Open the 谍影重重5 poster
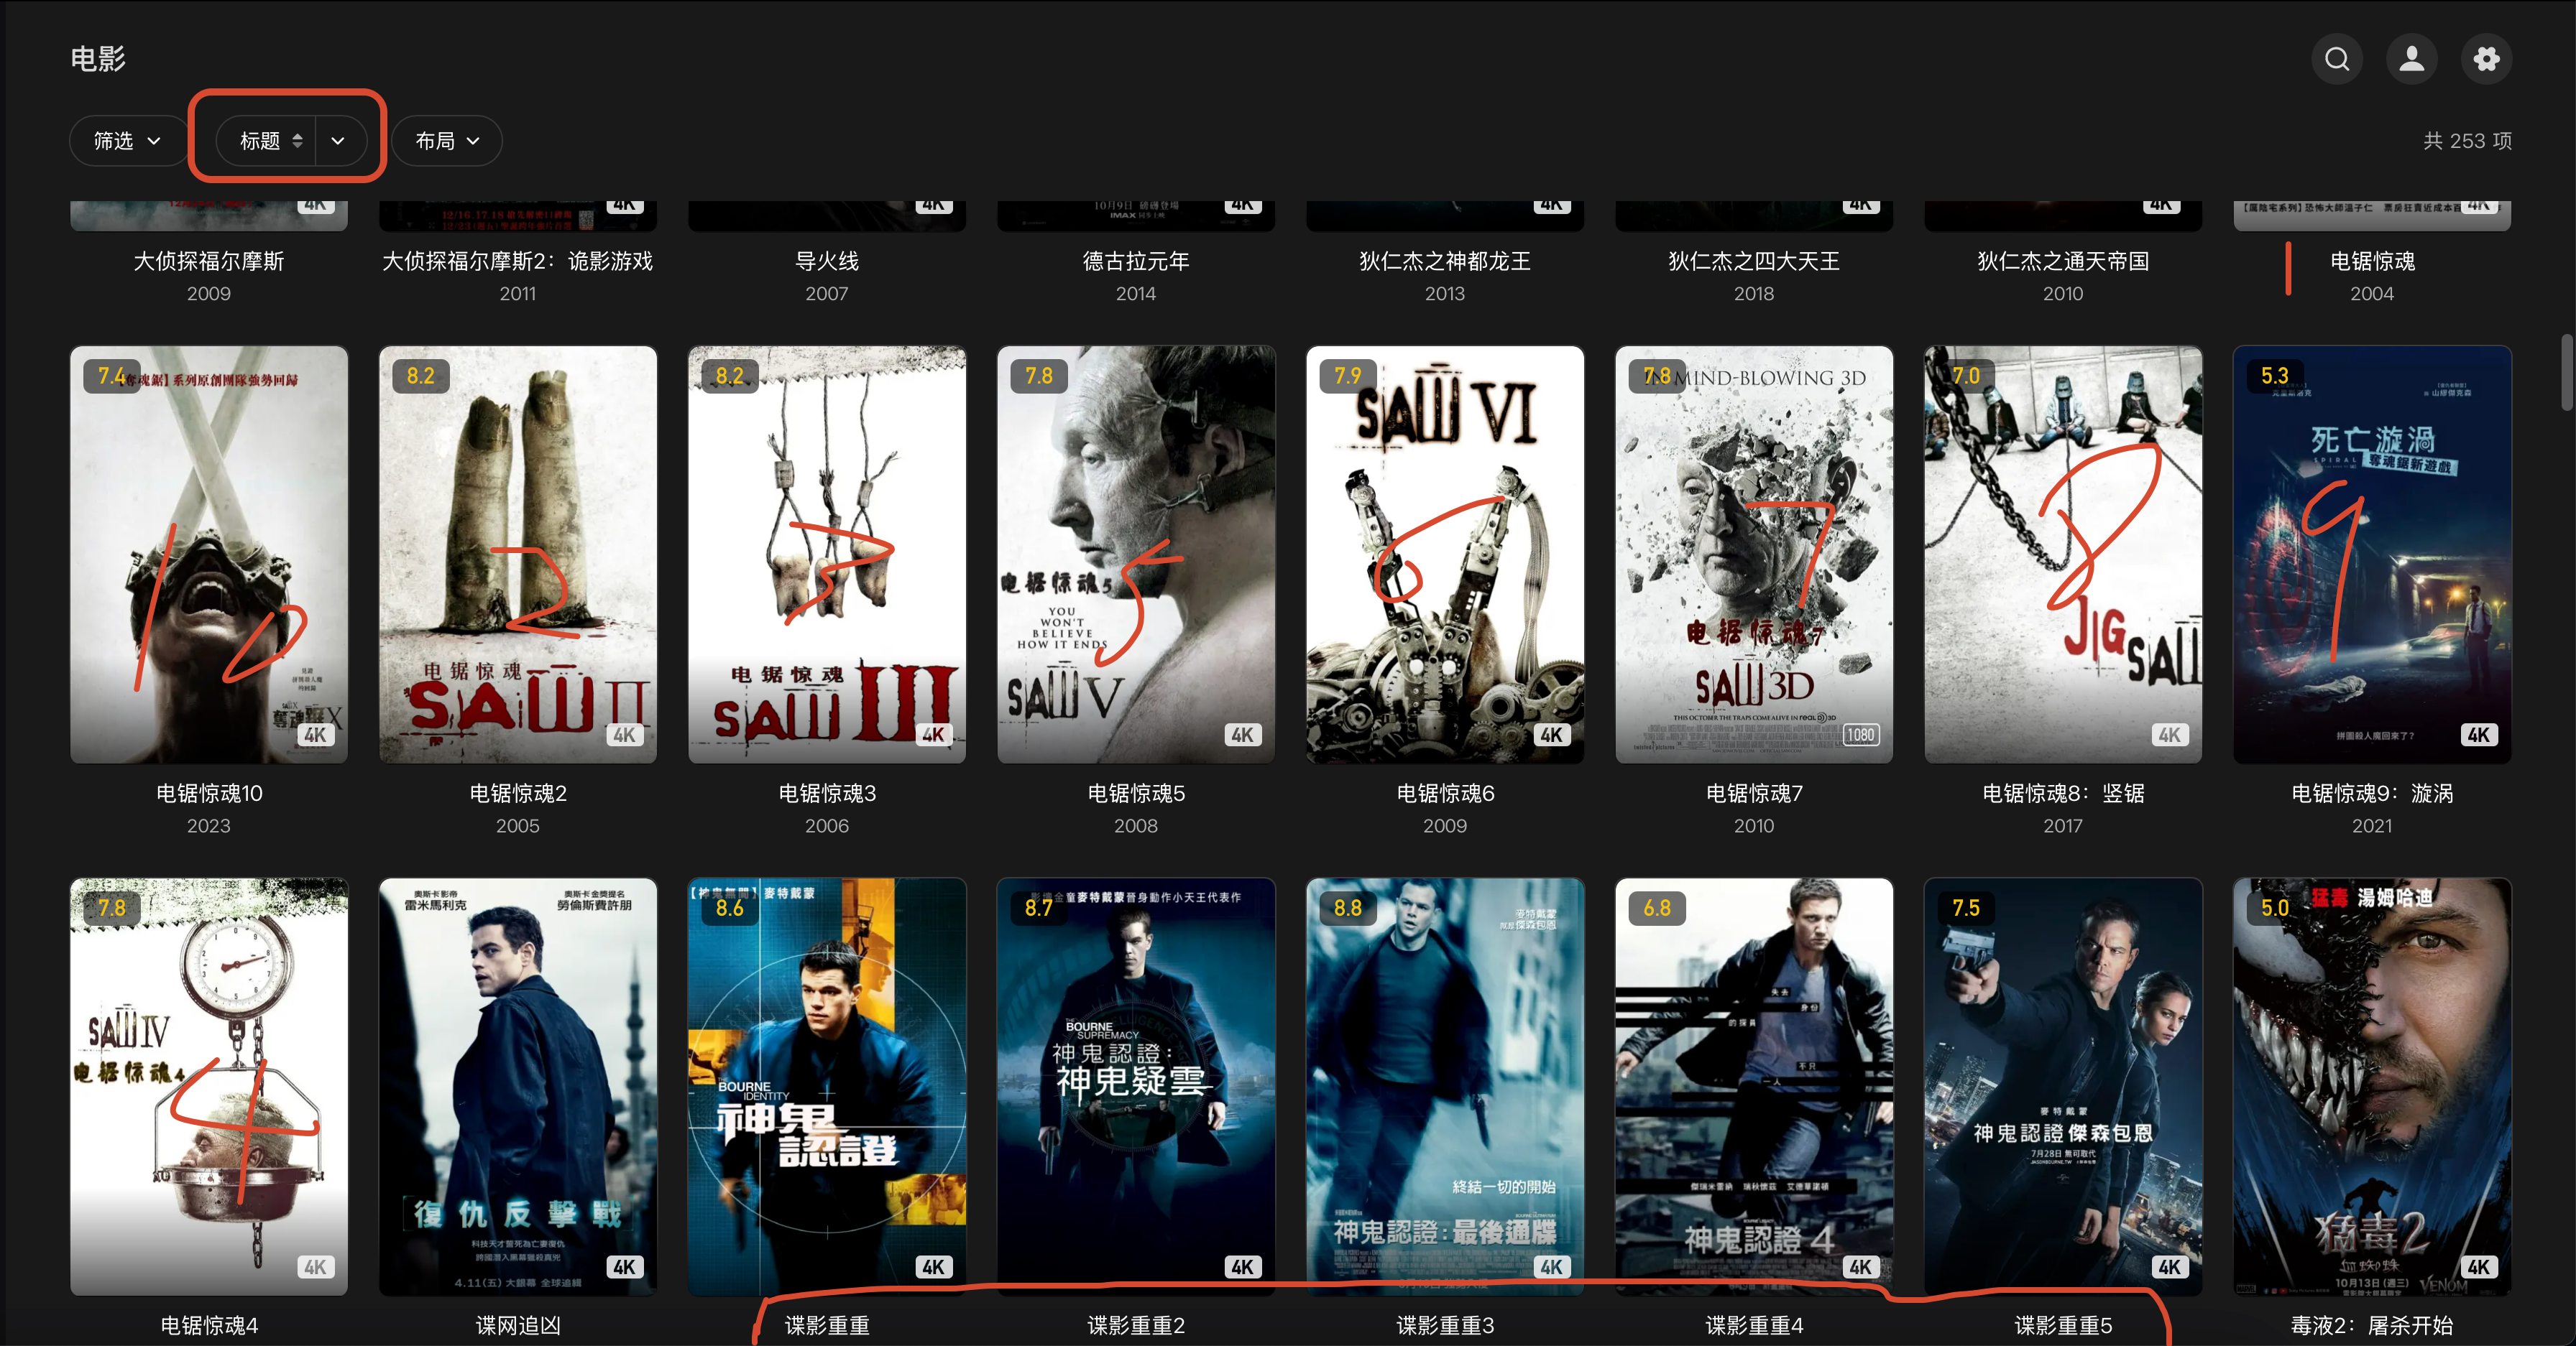Screen dimensions: 2576x1346 pyautogui.click(x=2063, y=1087)
